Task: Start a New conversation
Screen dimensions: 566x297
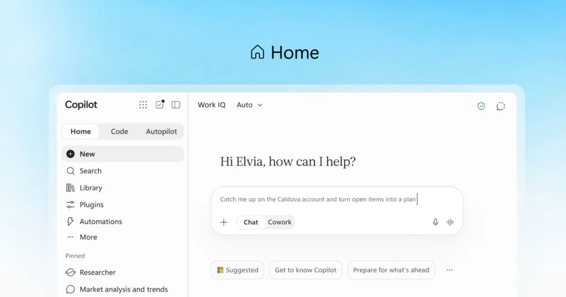Action: coord(123,154)
